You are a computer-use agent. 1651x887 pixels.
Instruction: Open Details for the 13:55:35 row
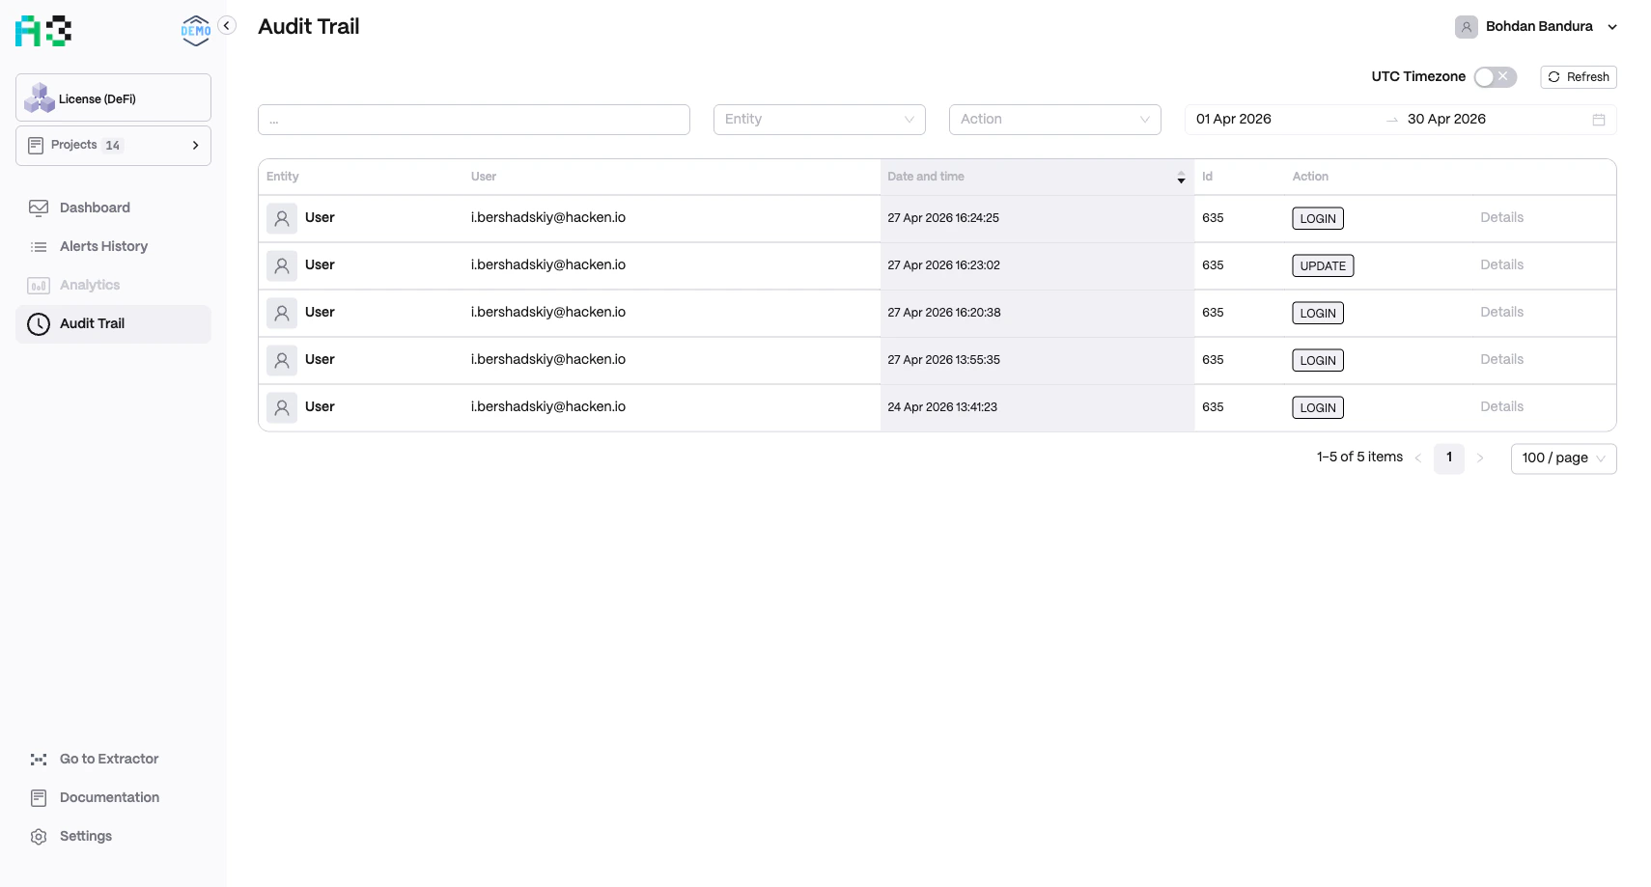tap(1501, 360)
